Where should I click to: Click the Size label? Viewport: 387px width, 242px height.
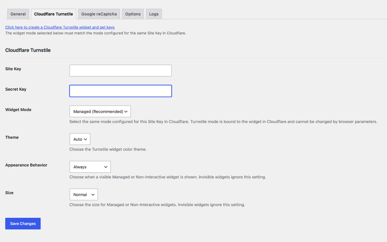pyautogui.click(x=9, y=193)
